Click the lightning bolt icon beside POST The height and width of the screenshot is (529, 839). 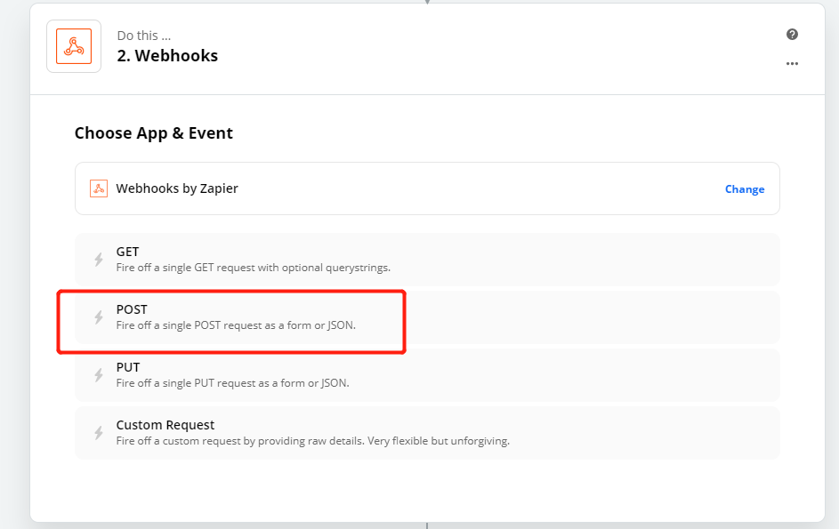pyautogui.click(x=99, y=317)
